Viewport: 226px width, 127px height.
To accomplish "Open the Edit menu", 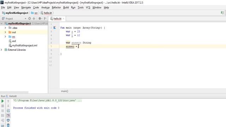I will tap(10, 7).
